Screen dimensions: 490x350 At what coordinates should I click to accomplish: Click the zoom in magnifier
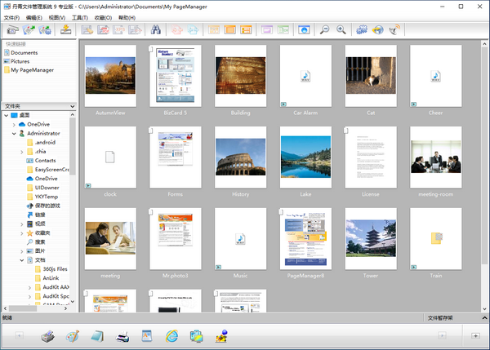coord(341,30)
